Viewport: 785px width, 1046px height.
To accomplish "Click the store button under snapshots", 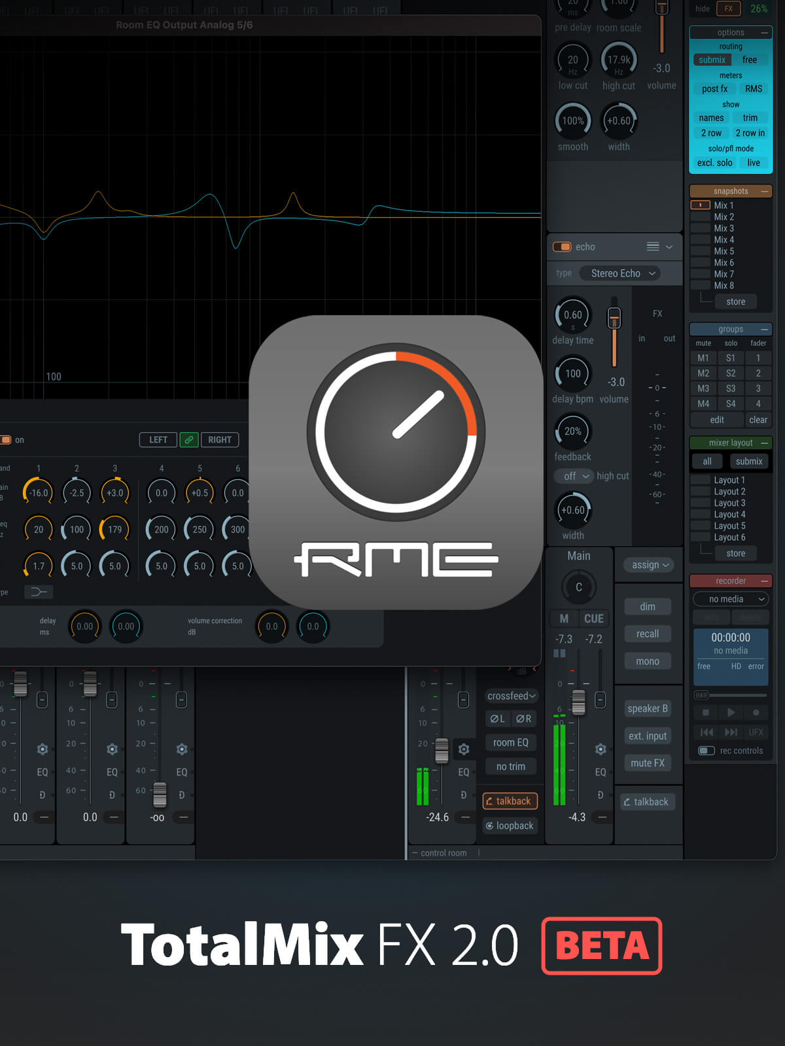I will (735, 301).
